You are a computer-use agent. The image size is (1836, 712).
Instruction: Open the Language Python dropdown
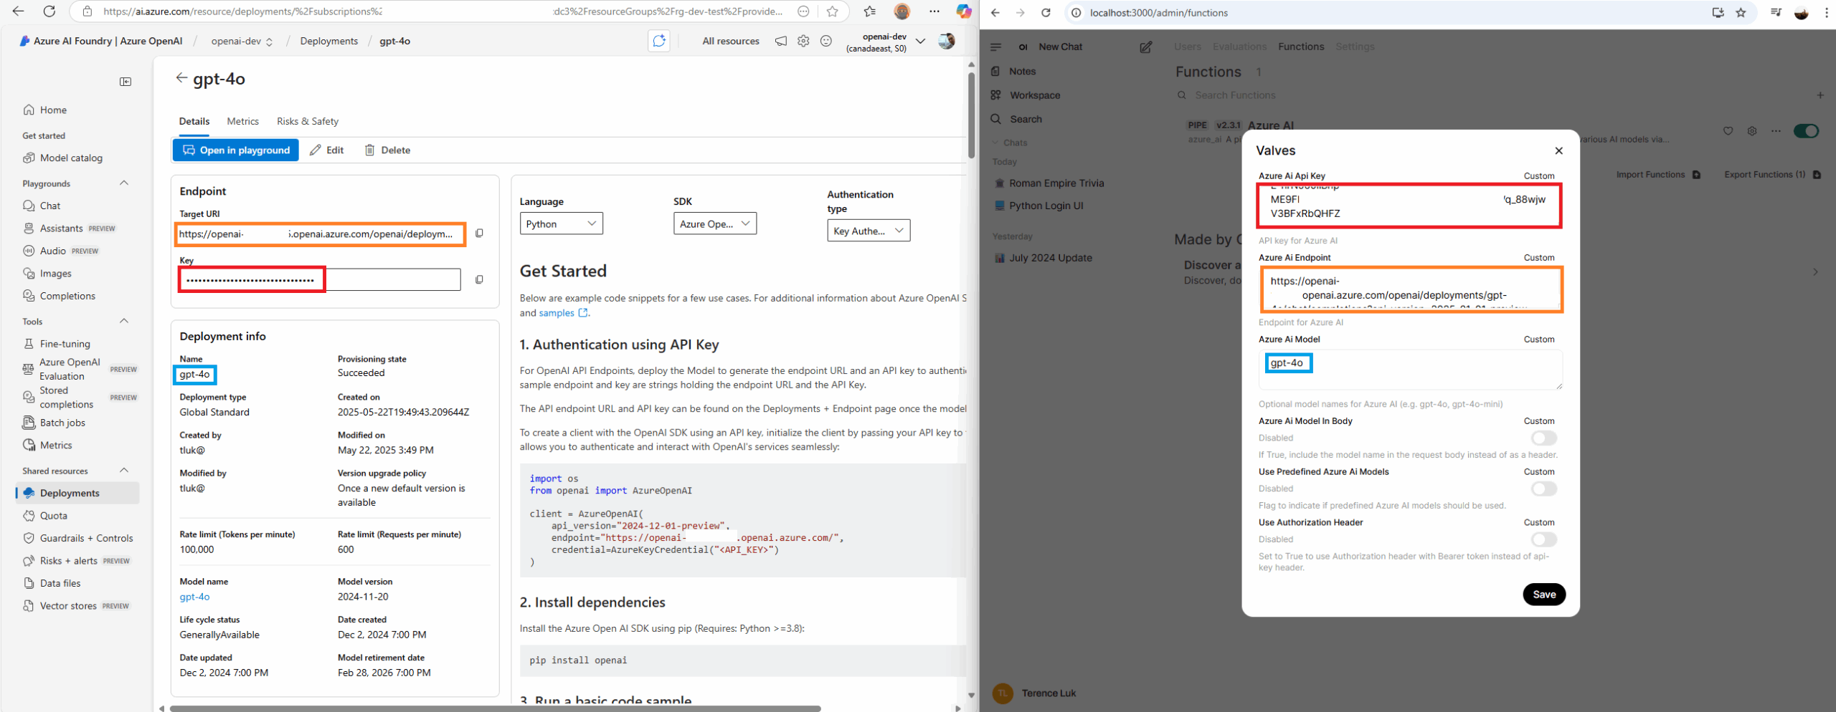pyautogui.click(x=561, y=223)
